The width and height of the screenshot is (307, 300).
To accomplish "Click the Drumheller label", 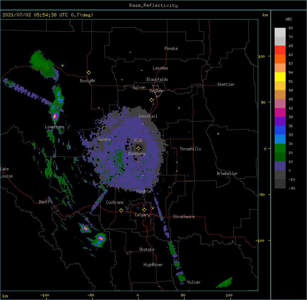I will [227, 174].
